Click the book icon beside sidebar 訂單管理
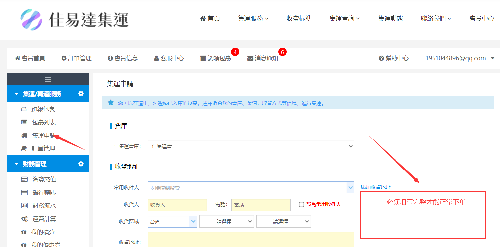 [x=24, y=149]
